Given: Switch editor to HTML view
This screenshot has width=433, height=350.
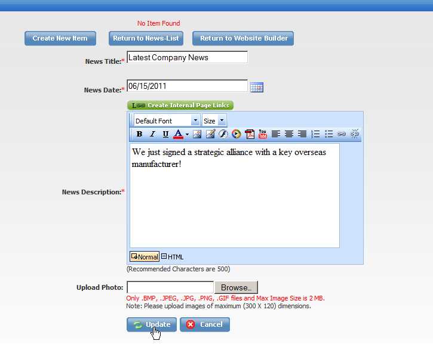Looking at the screenshot, I should [x=173, y=257].
